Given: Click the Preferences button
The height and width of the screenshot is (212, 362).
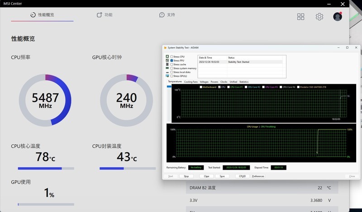Looking at the screenshot, I should tap(258, 176).
